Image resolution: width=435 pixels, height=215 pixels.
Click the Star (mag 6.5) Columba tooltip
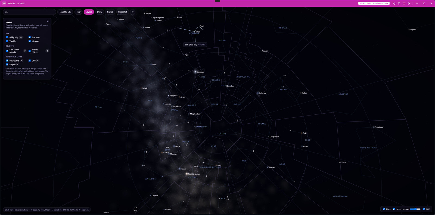195,45
